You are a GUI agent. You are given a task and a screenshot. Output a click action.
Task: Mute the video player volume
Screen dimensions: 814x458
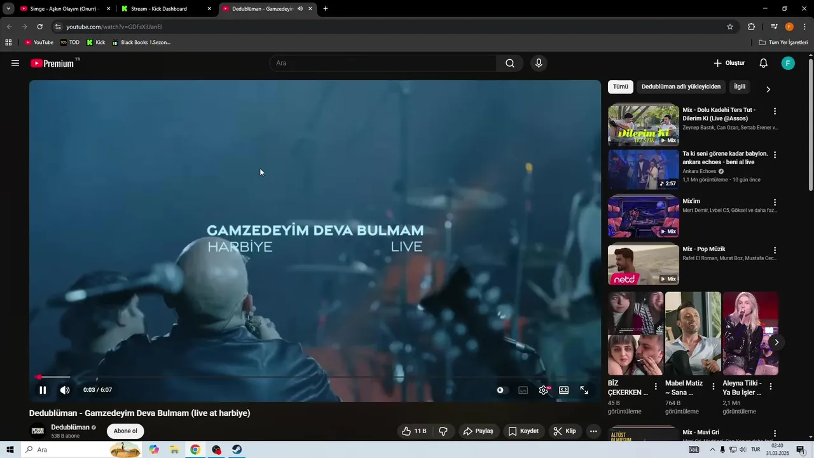(x=65, y=390)
